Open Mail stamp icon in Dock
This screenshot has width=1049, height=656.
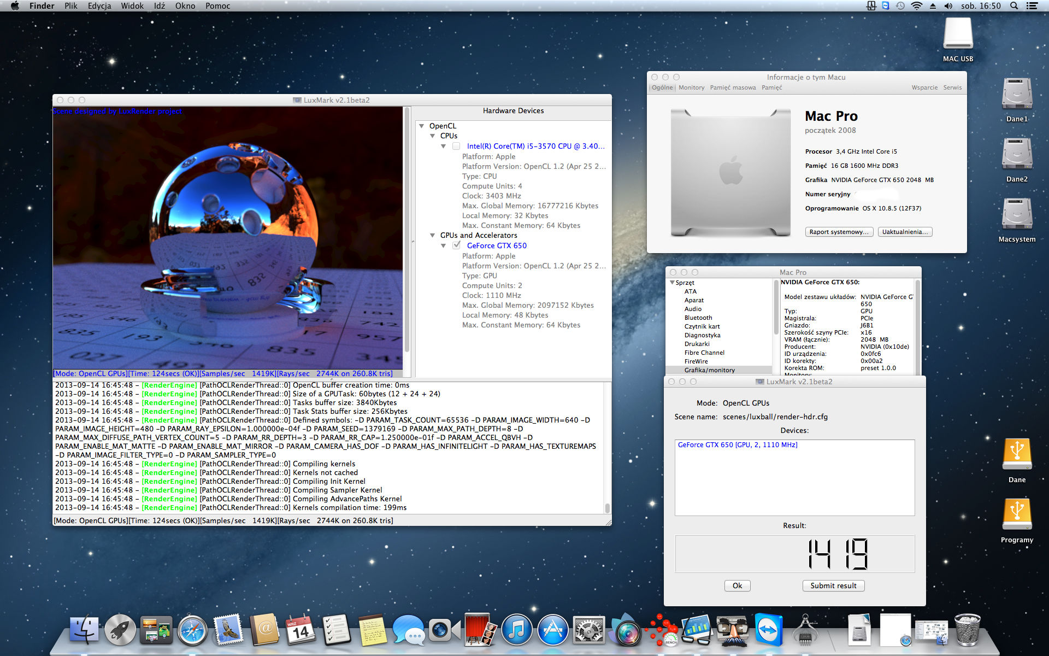coord(228,630)
